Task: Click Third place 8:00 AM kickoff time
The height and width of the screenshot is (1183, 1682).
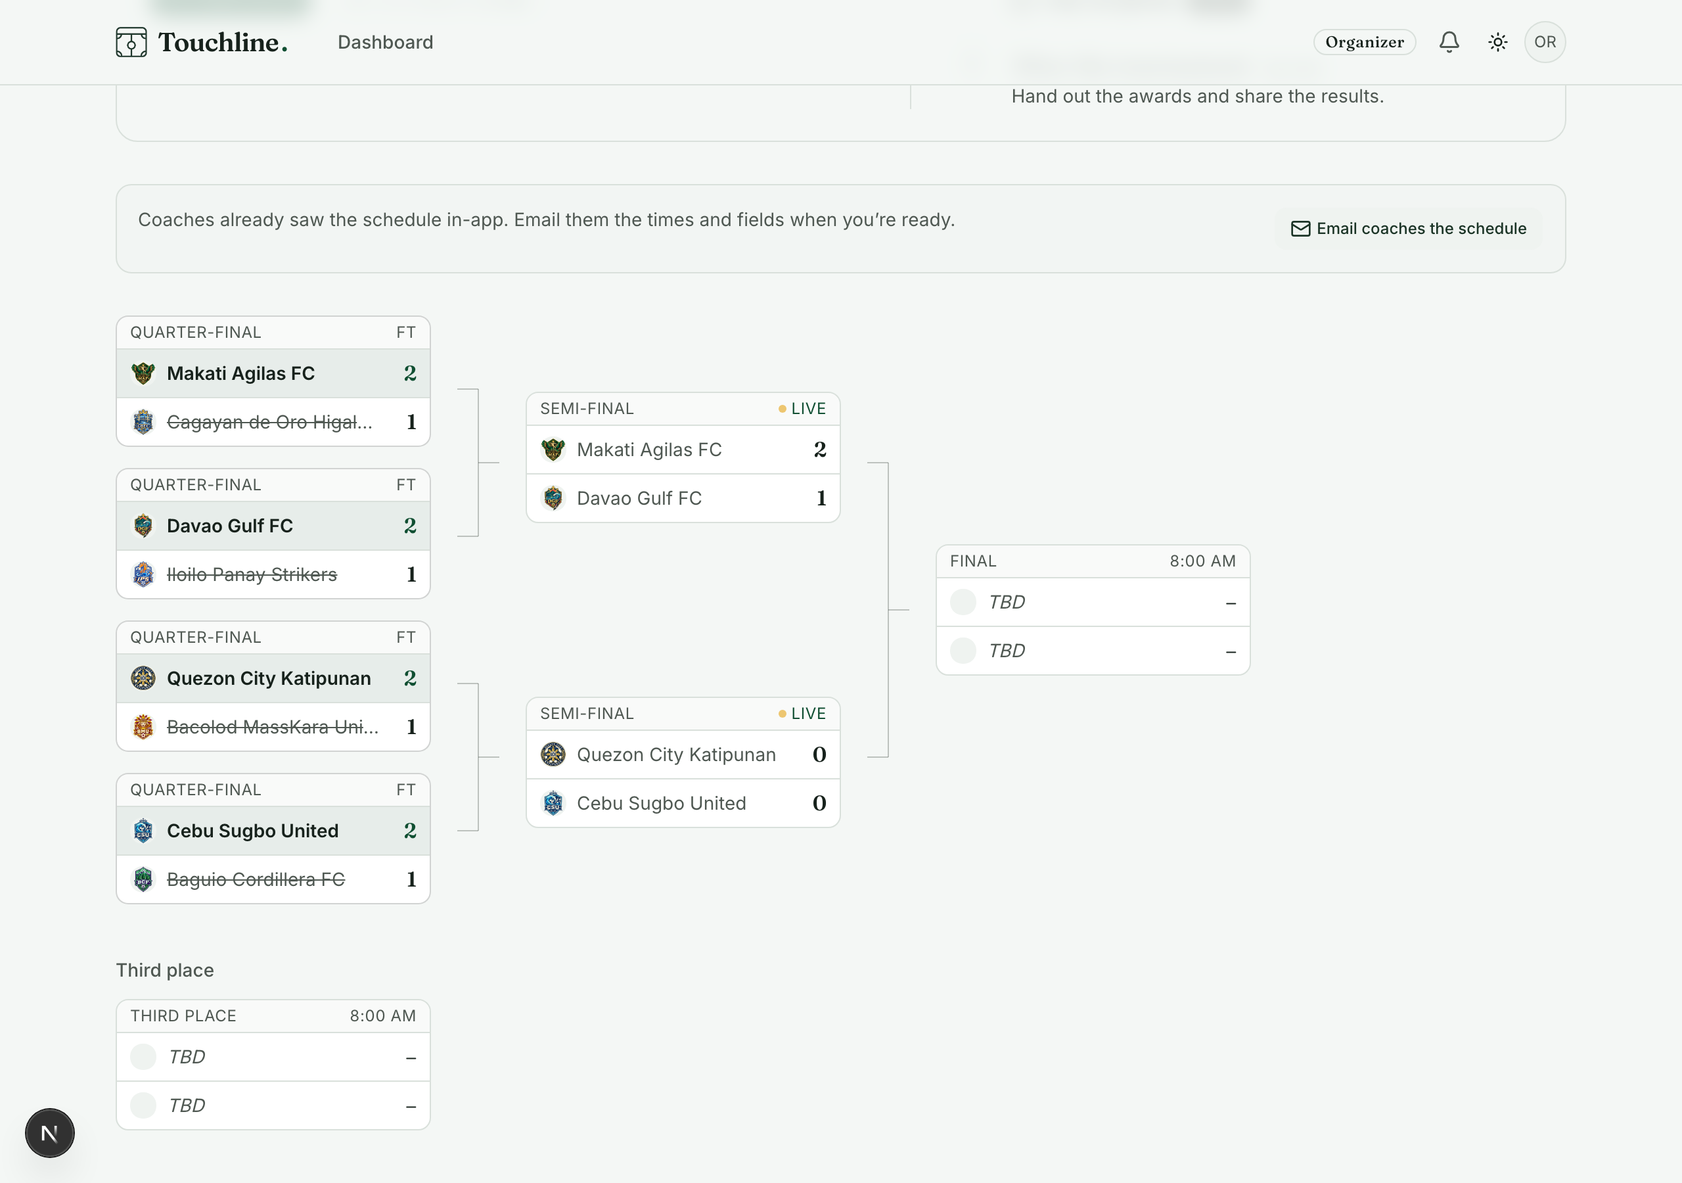Action: (383, 1016)
